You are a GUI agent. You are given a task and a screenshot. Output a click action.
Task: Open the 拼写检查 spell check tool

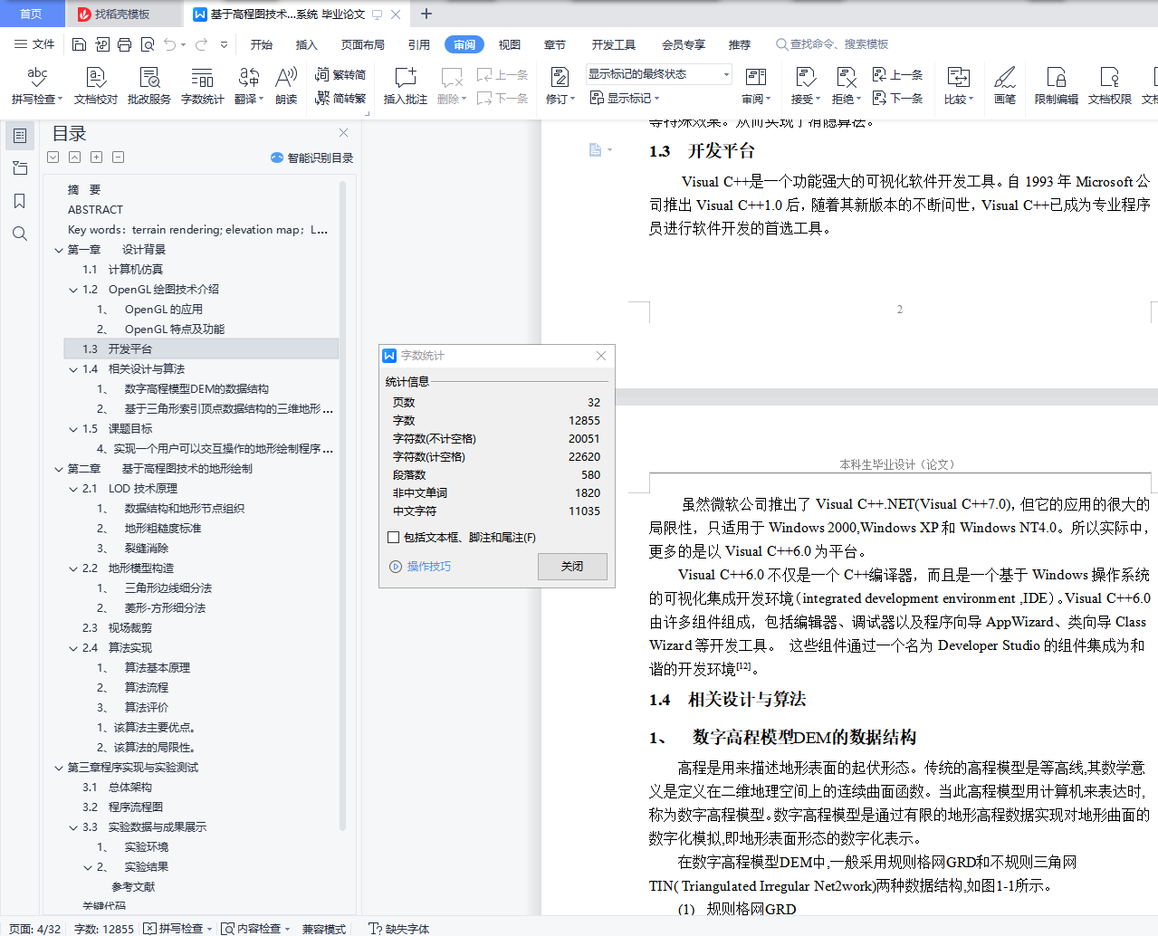(x=36, y=86)
